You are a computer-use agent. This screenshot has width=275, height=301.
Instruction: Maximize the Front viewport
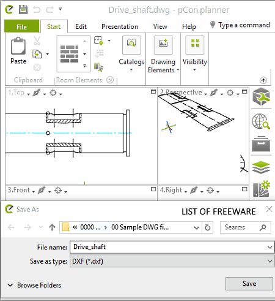[x=153, y=189]
